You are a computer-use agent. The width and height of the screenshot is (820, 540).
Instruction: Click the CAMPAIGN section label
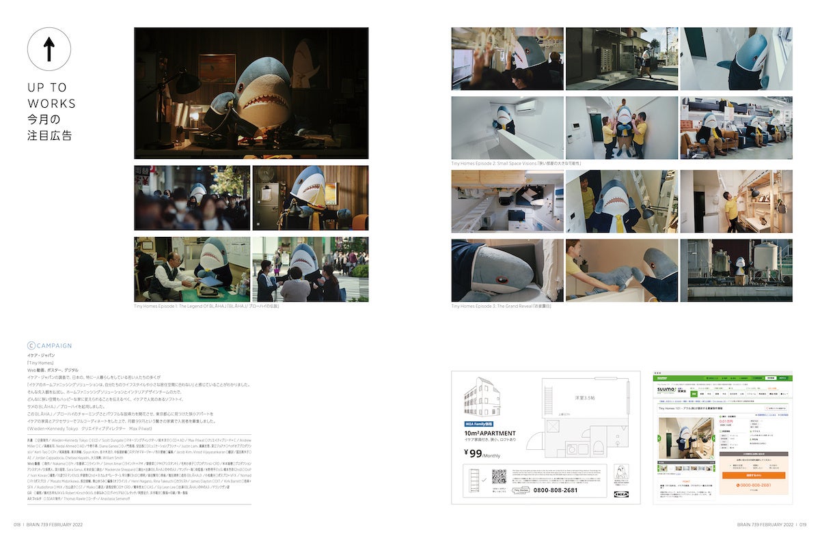point(55,345)
